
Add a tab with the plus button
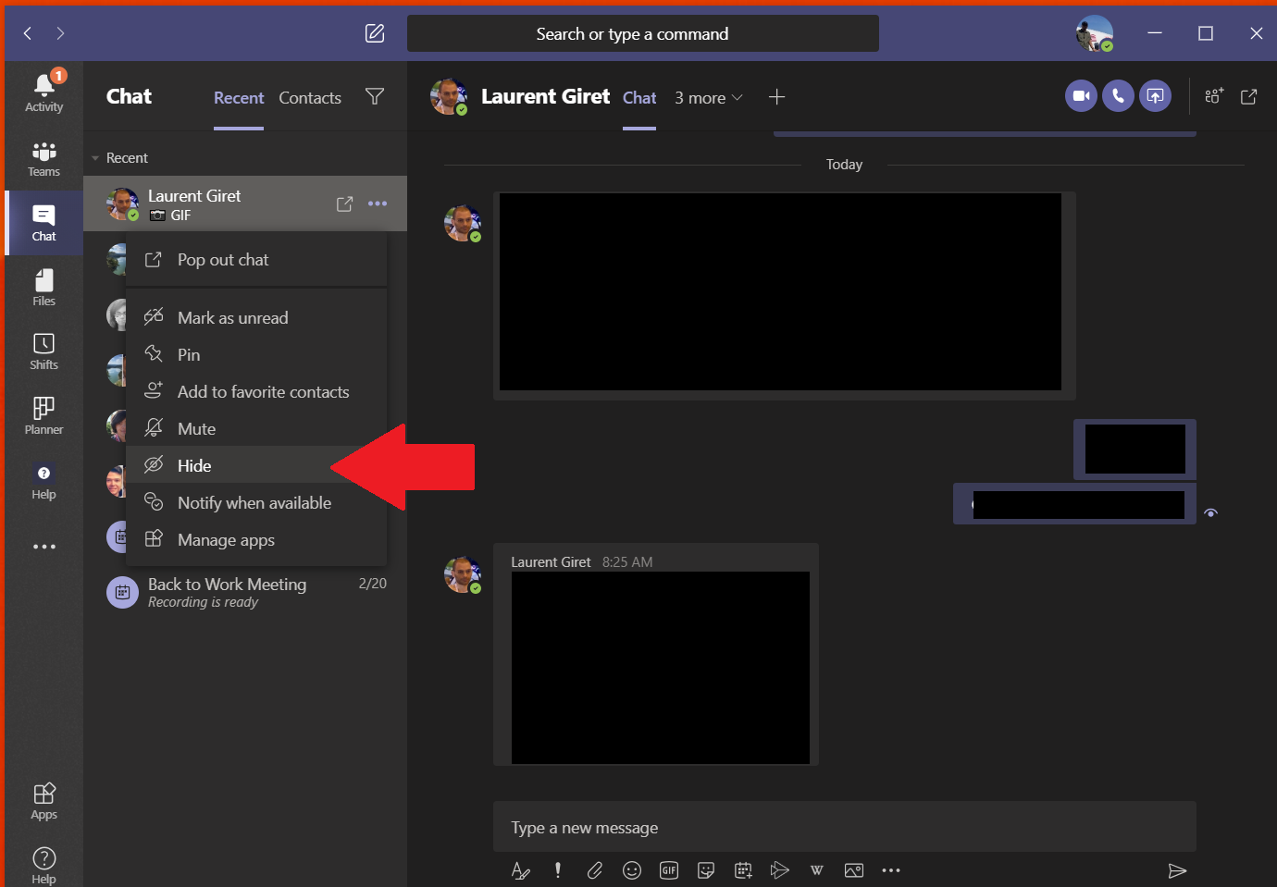tap(776, 97)
